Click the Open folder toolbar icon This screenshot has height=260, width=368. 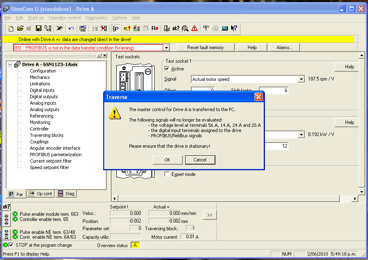(x=20, y=29)
